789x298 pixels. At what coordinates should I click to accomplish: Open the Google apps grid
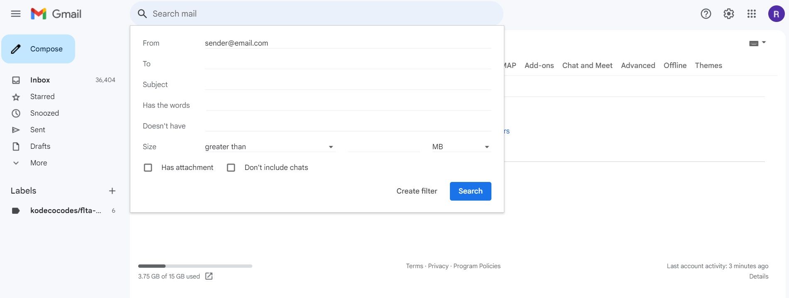pos(751,14)
